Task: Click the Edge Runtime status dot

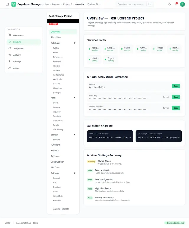Action: [x=105, y=60]
